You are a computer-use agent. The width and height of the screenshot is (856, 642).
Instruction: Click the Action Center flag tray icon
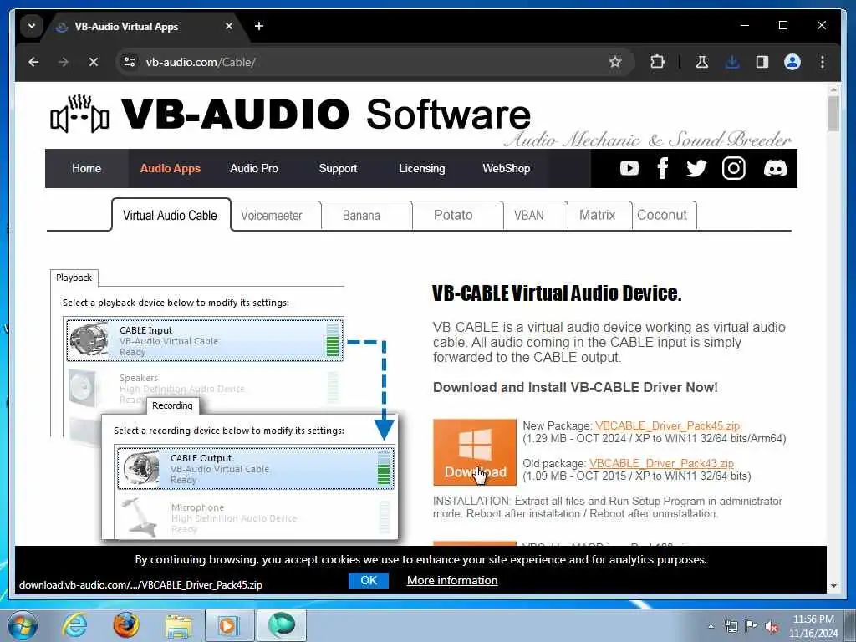[x=752, y=626]
